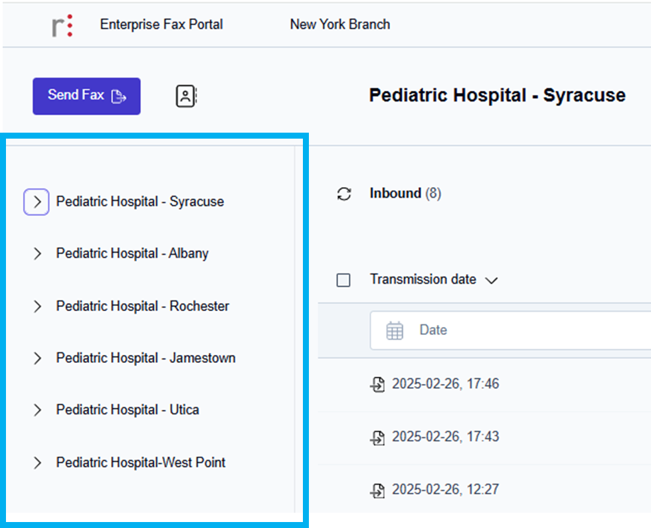
Task: Expand the Pediatric Hospital - Albany node
Action: coord(37,254)
